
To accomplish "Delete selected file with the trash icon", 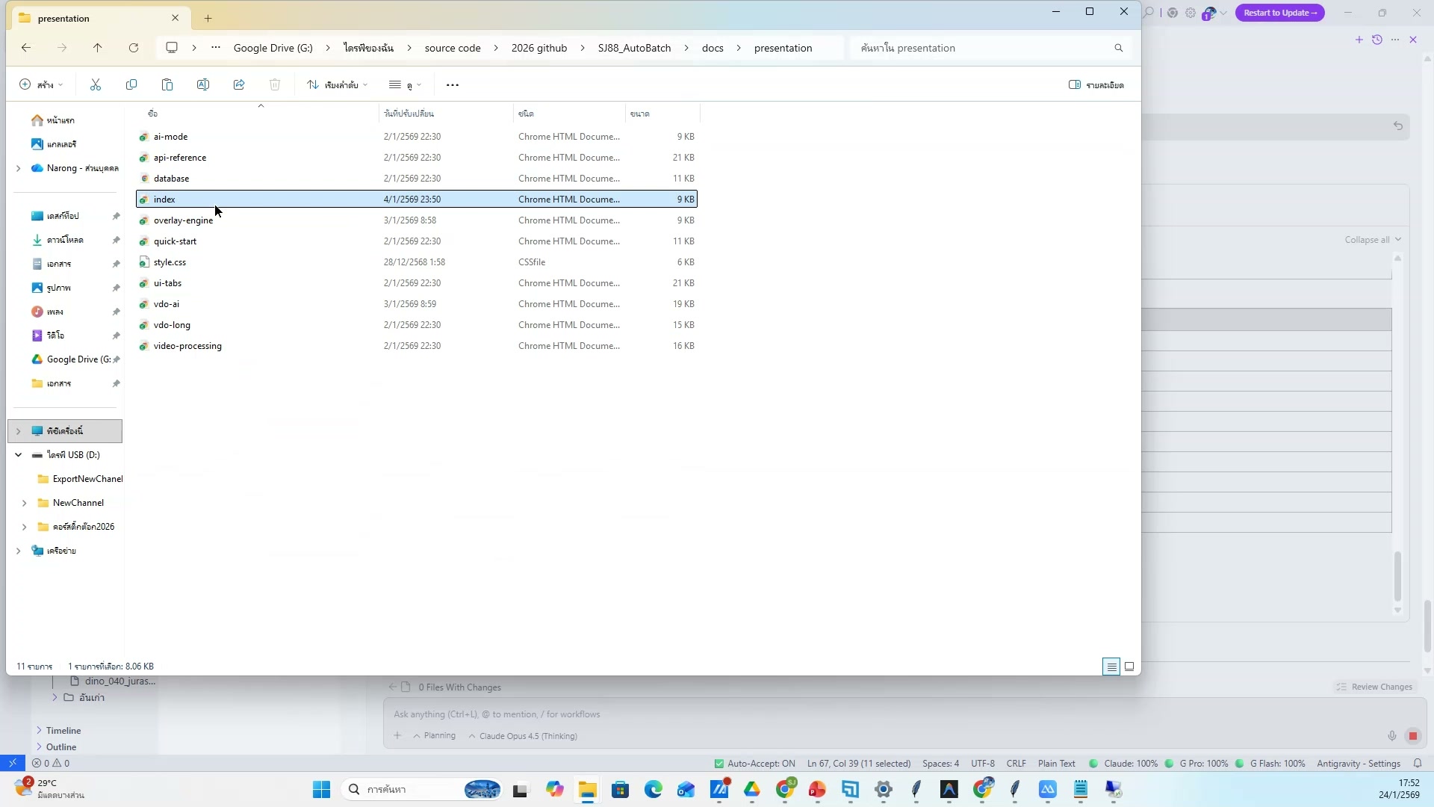I will [x=274, y=84].
